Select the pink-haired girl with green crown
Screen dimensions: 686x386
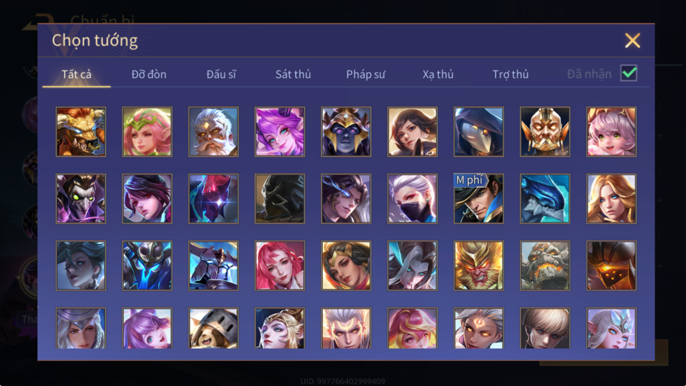tap(147, 132)
